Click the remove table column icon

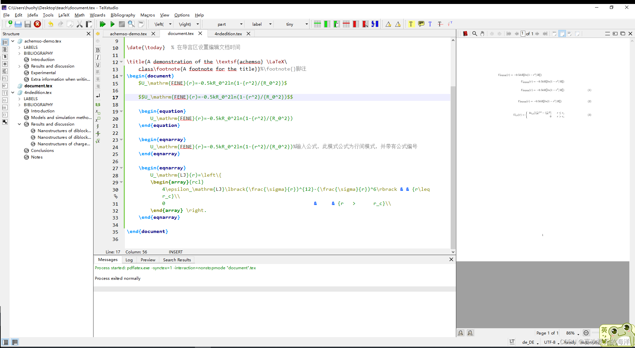coord(356,24)
